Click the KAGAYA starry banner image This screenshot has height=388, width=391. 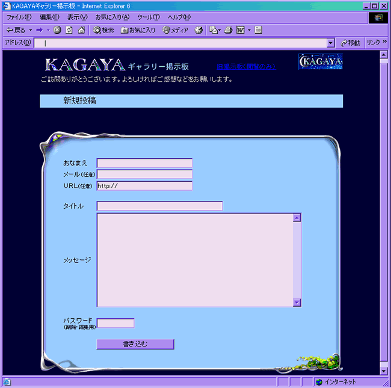pos(321,61)
